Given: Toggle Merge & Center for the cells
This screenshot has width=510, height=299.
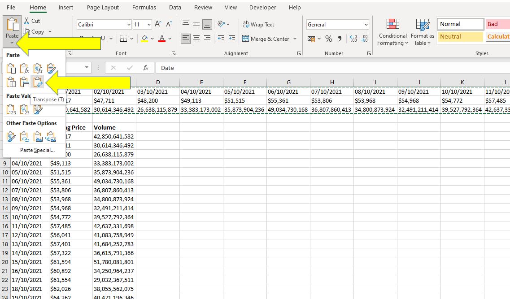Looking at the screenshot, I should 266,39.
